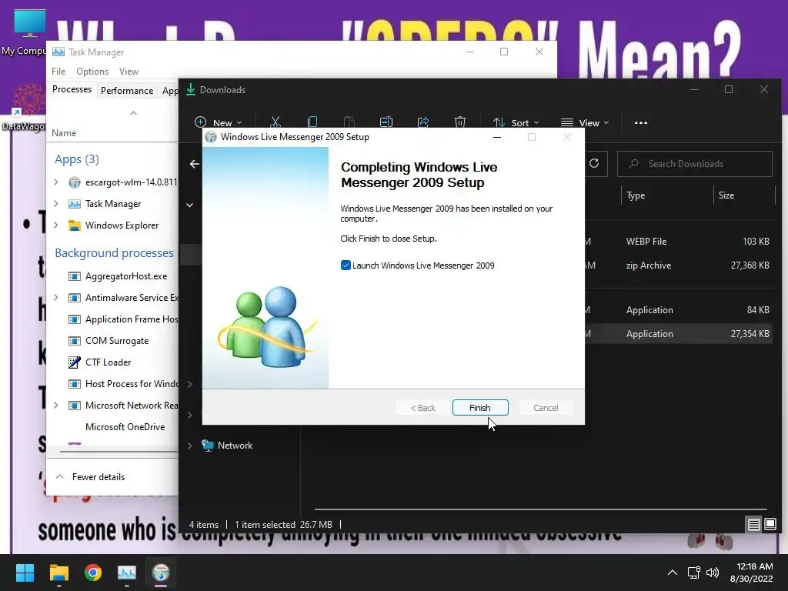788x591 pixels.
Task: Click the Back button in Setup
Action: pyautogui.click(x=422, y=408)
